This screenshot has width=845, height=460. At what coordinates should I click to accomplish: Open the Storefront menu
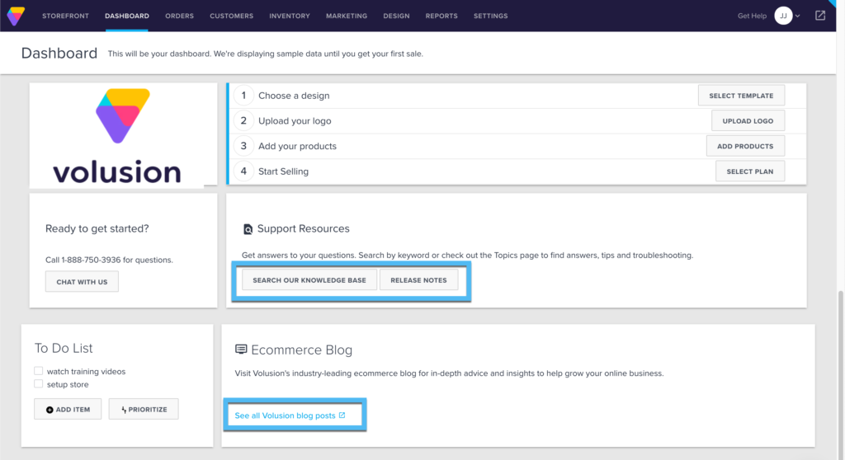coord(65,16)
